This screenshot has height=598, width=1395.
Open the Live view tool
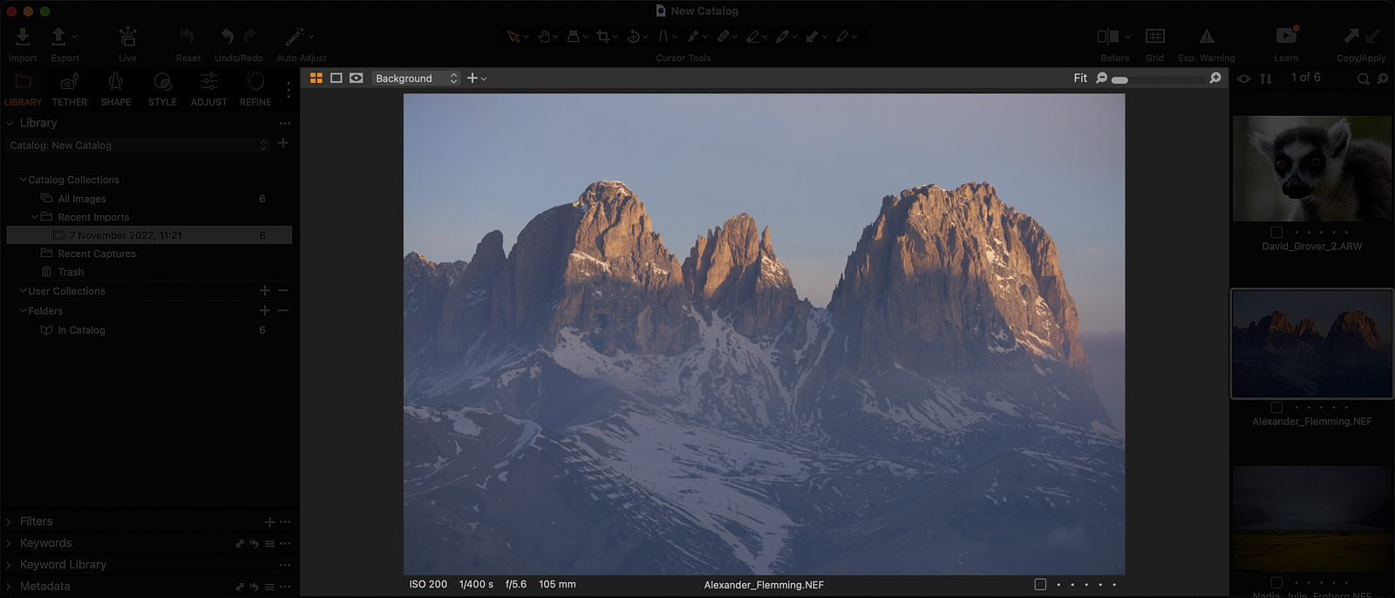[127, 37]
